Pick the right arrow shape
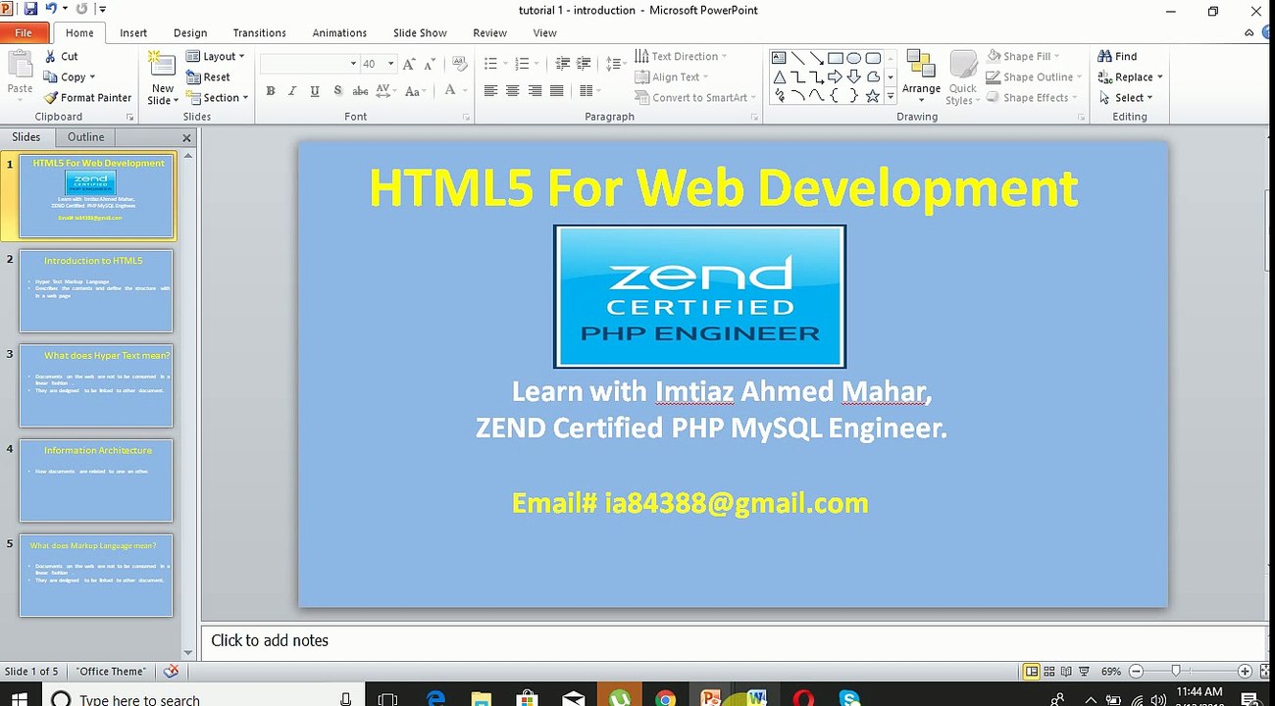Screen dimensions: 1275x706 836,76
